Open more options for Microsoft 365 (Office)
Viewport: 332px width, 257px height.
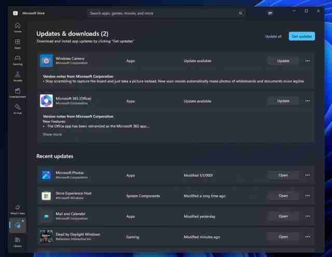pos(308,101)
